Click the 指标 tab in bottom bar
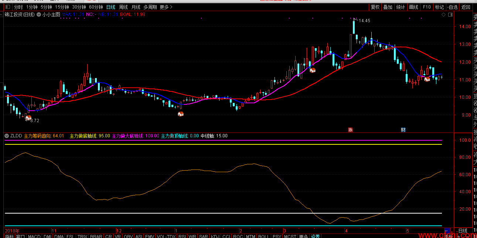 point(10,236)
